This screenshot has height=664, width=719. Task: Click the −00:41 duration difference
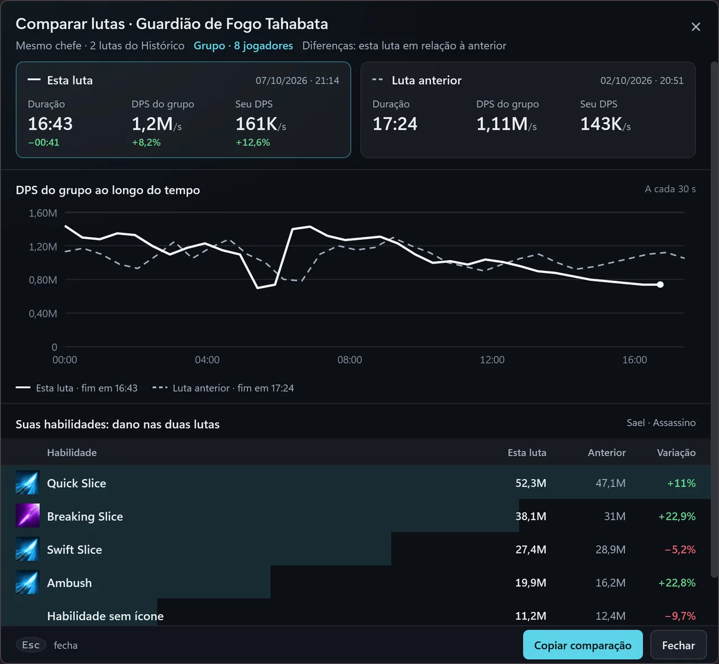[x=44, y=142]
